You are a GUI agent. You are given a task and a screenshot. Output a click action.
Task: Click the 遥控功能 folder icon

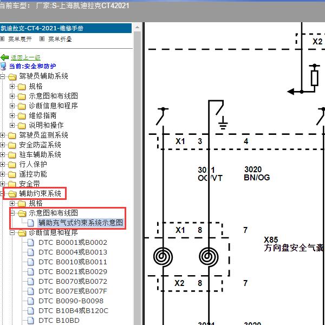(x=12, y=174)
